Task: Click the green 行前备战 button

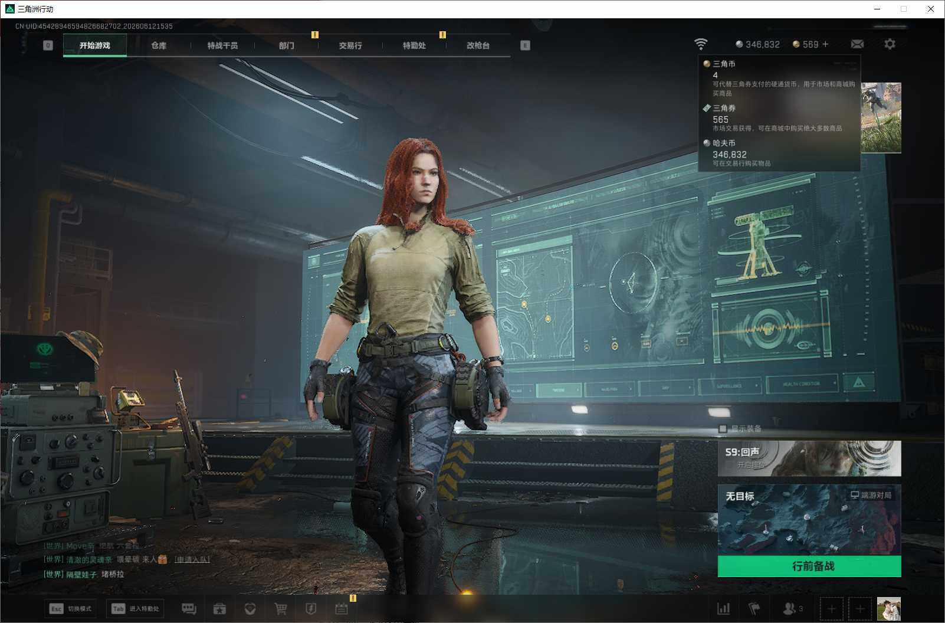Action: [809, 566]
